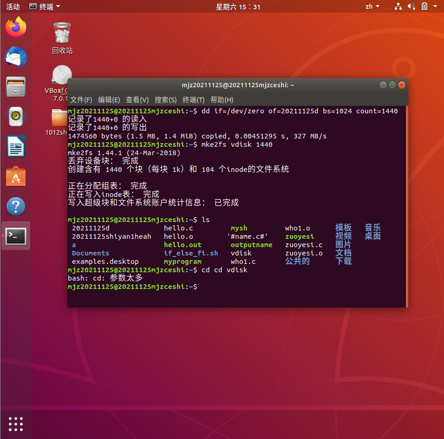444x439 pixels.
Task: Click '公共的' directory in ls output
Action: click(297, 261)
